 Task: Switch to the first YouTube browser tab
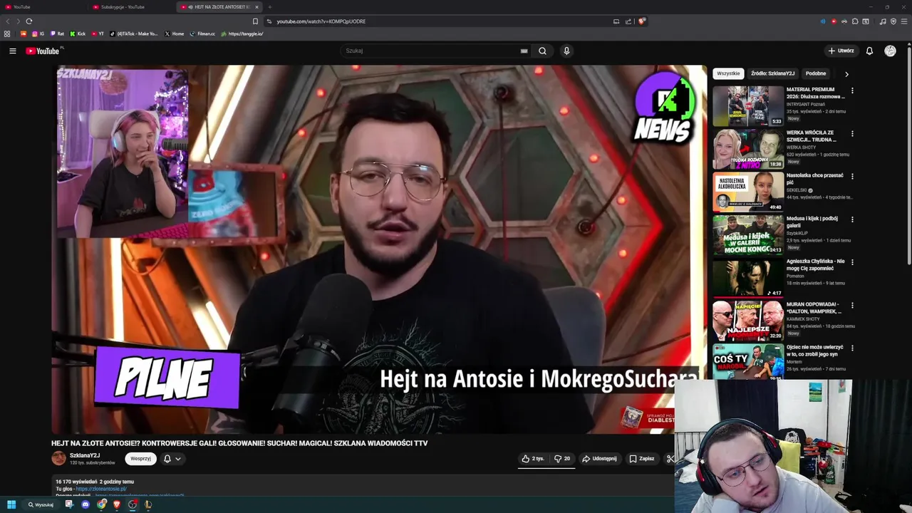pyautogui.click(x=43, y=6)
